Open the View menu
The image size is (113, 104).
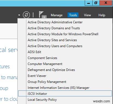tap(87, 15)
